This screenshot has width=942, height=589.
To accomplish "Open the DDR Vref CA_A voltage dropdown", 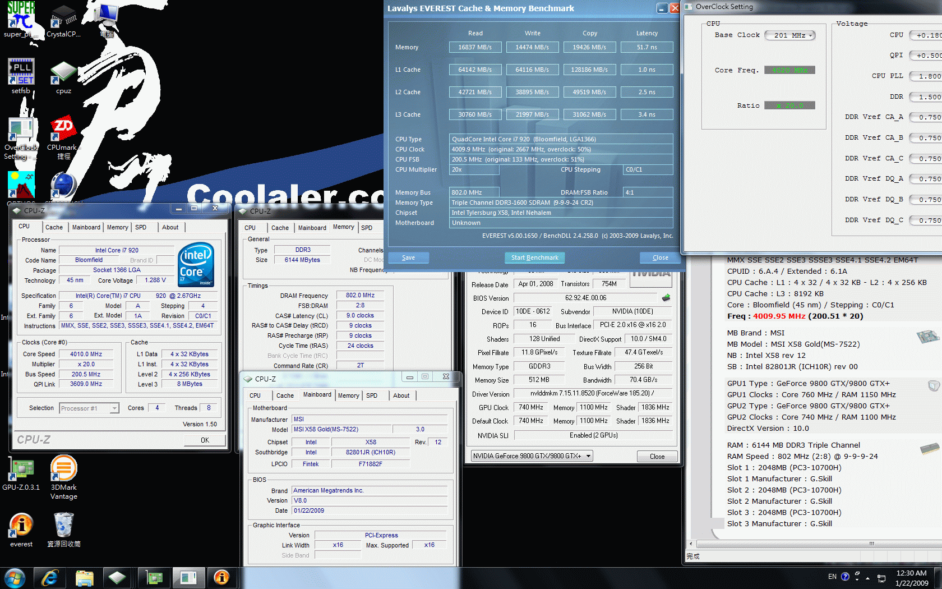I will click(x=926, y=117).
